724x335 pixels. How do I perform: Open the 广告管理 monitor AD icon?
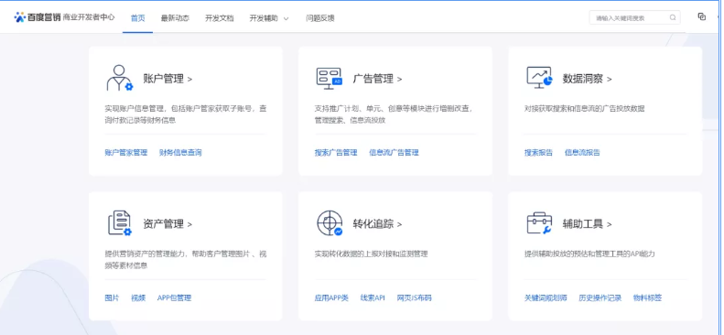pos(330,78)
